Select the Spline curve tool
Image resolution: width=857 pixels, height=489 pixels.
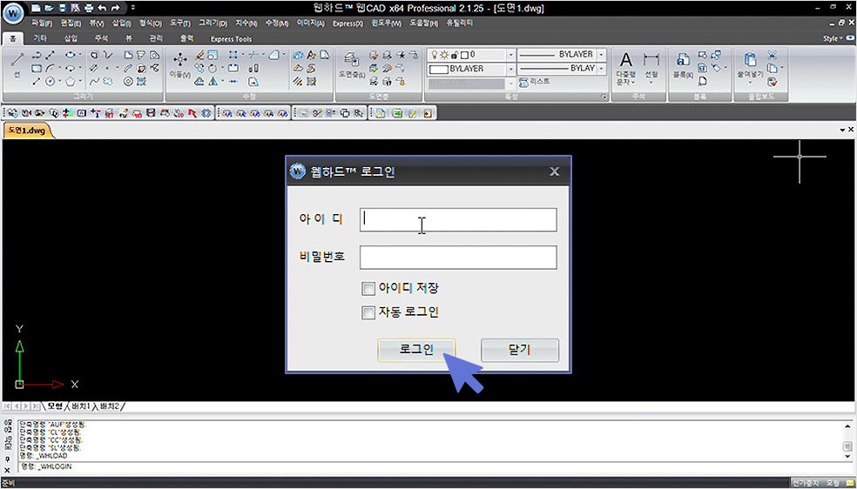click(94, 81)
